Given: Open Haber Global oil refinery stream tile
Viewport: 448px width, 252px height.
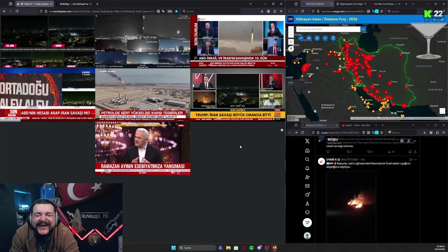Looking at the screenshot, I should [x=142, y=95].
